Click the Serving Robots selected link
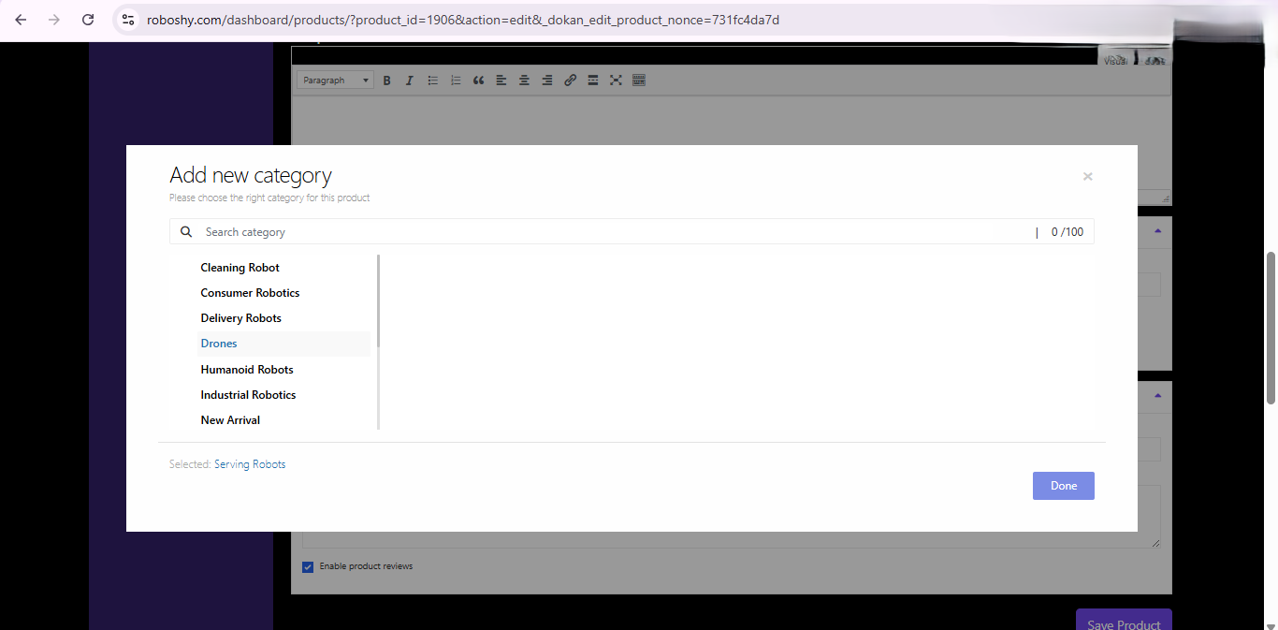Screen dimensions: 1278x630 (250, 464)
